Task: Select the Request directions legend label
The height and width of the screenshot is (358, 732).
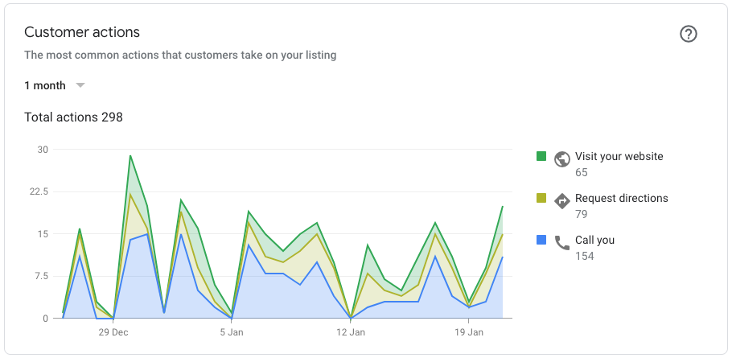Action: coord(621,198)
